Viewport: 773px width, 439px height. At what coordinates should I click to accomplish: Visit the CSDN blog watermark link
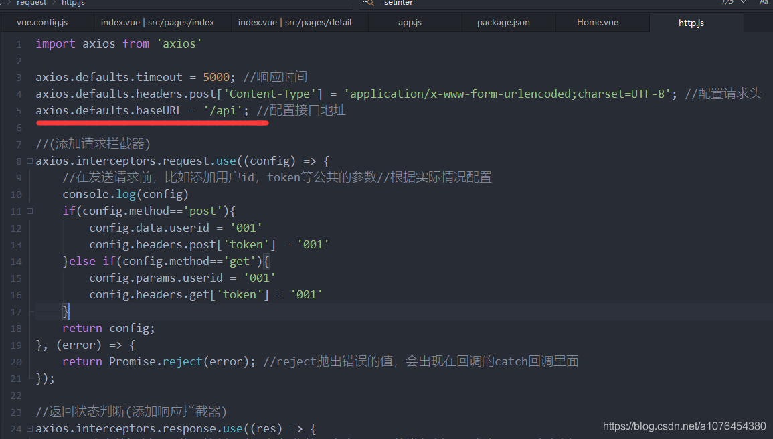[x=684, y=426]
